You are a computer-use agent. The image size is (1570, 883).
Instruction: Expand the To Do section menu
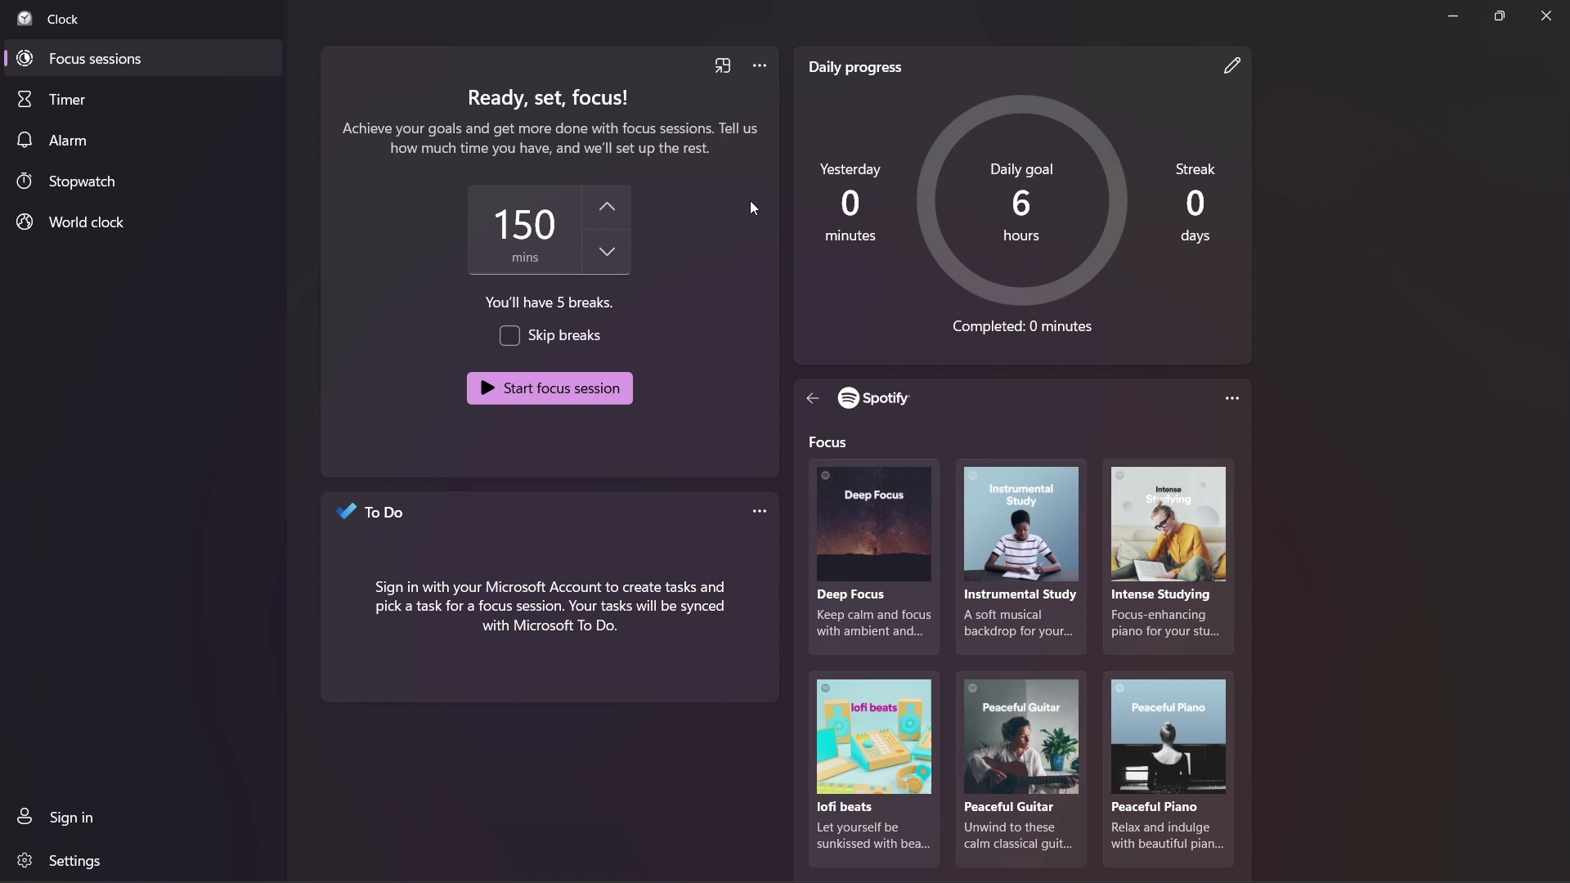coord(759,511)
